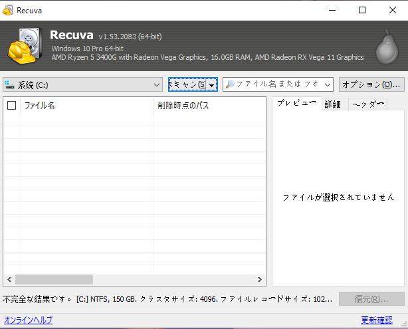Expand the filename filter dropdown arrow
408x329 pixels.
pyautogui.click(x=328, y=84)
